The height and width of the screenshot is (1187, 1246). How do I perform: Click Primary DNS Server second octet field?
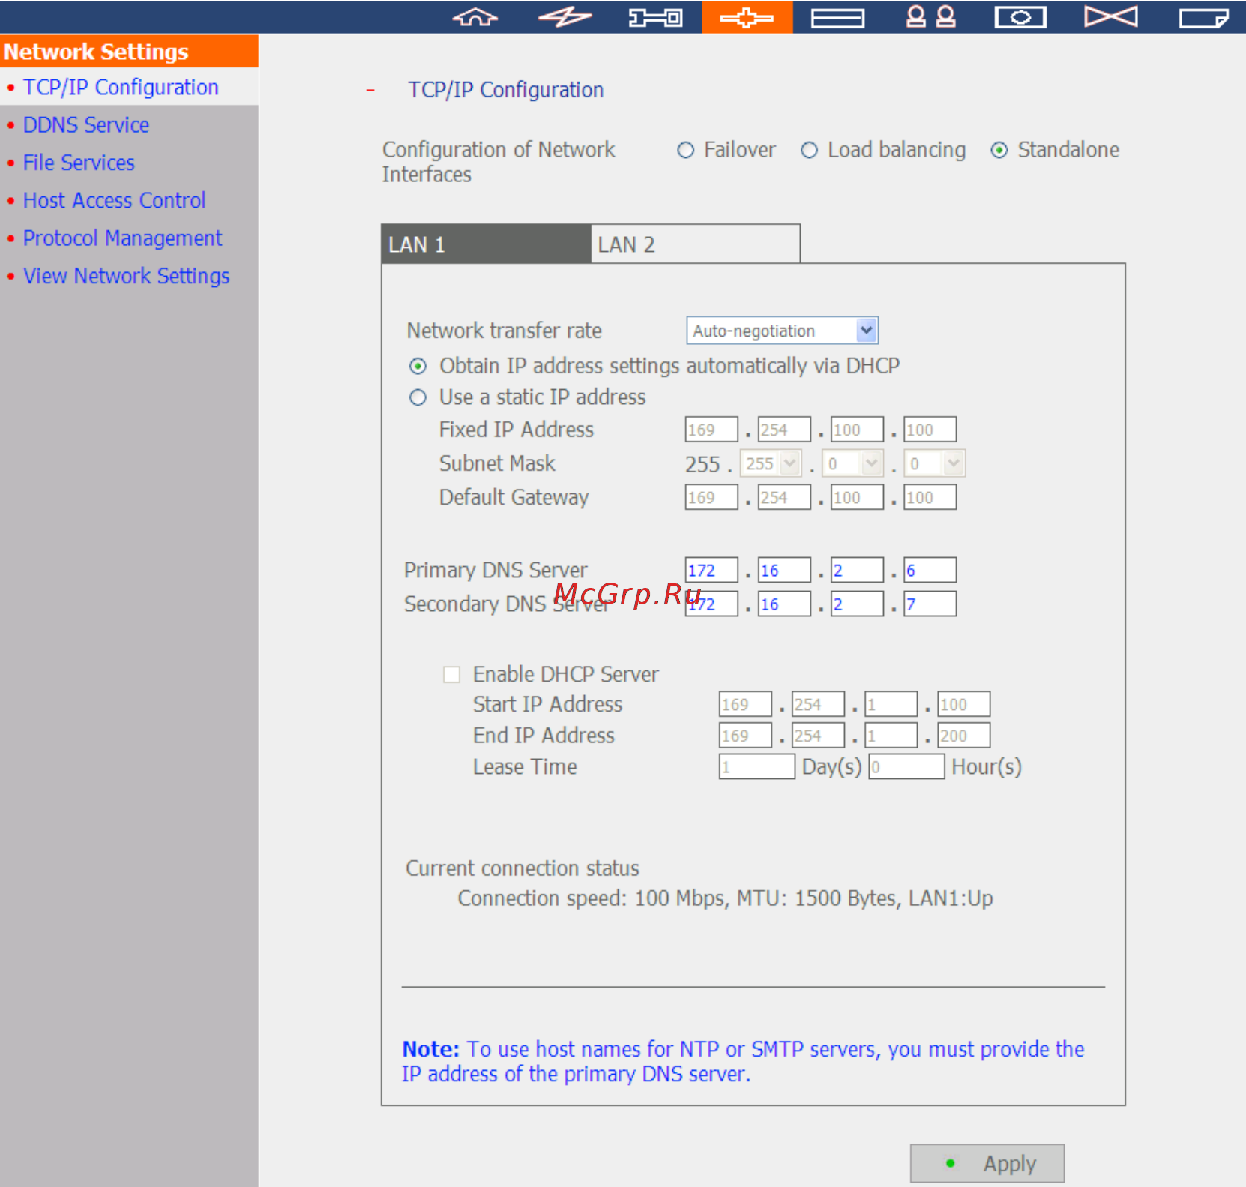click(784, 571)
